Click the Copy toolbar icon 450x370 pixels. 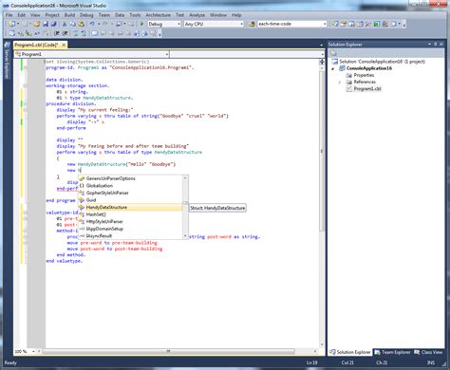click(73, 24)
